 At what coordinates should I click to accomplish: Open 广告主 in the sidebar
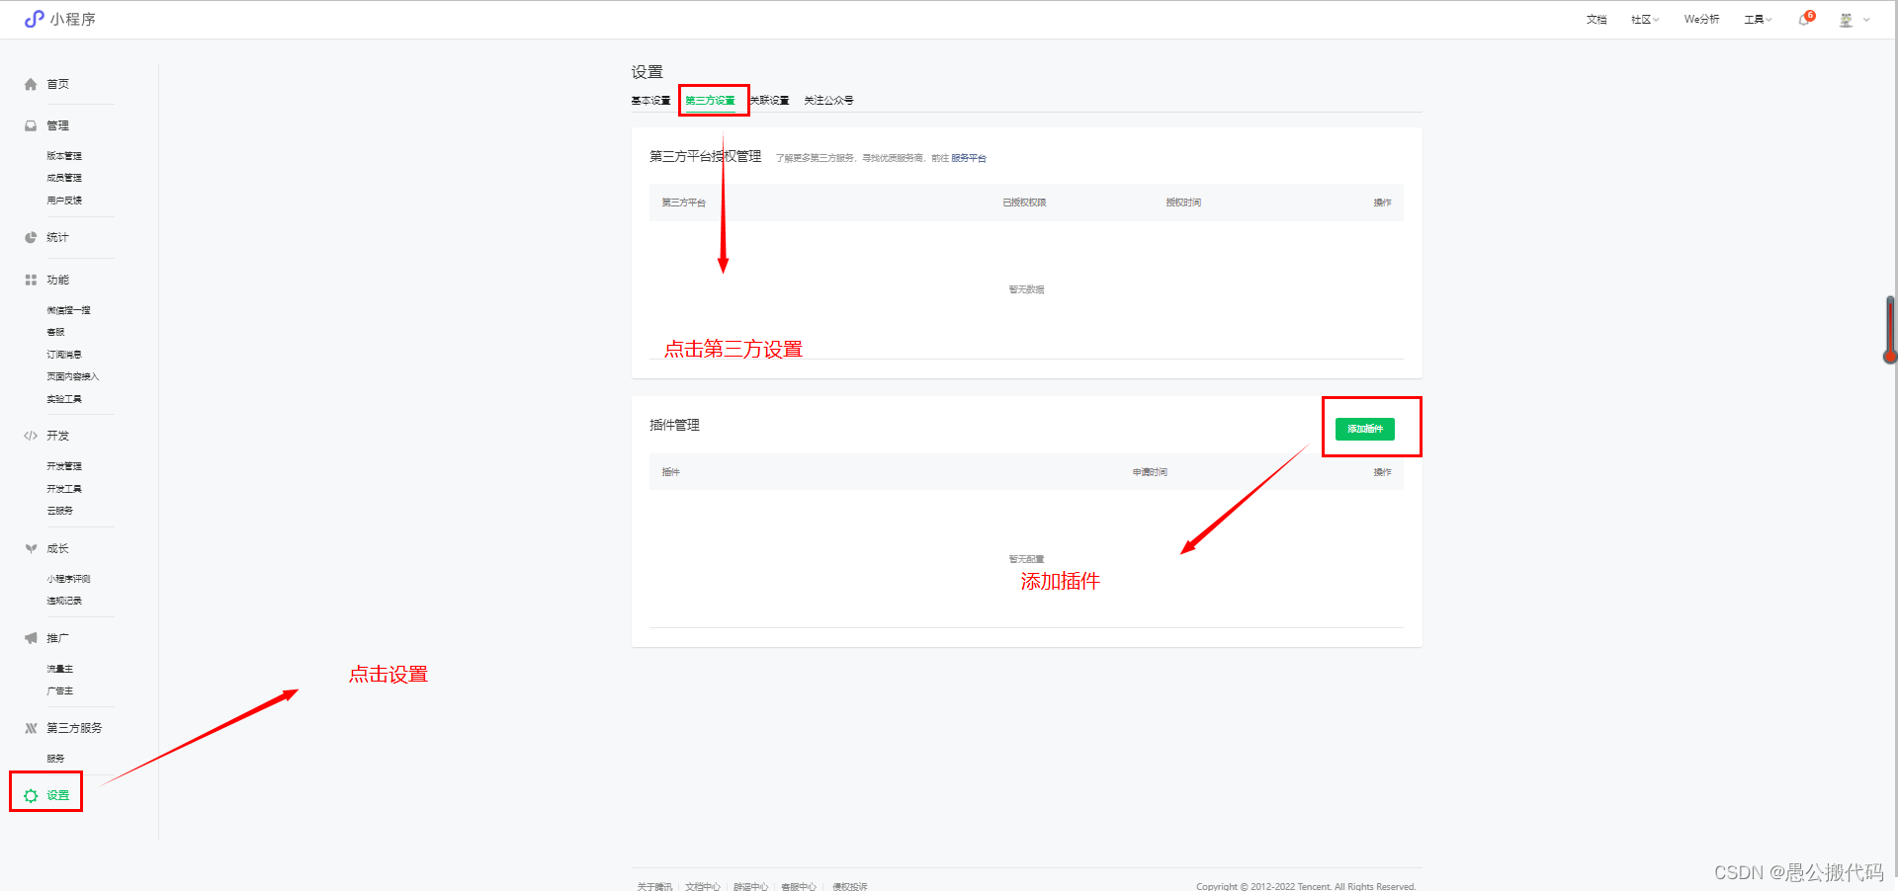pos(59,691)
